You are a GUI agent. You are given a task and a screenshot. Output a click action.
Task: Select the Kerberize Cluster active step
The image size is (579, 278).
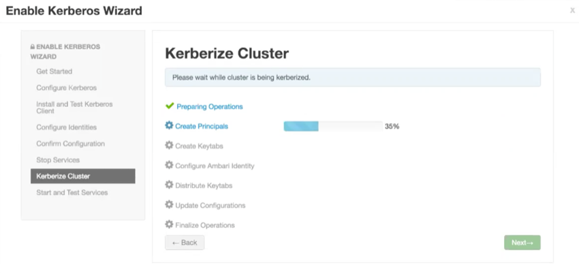coord(82,176)
